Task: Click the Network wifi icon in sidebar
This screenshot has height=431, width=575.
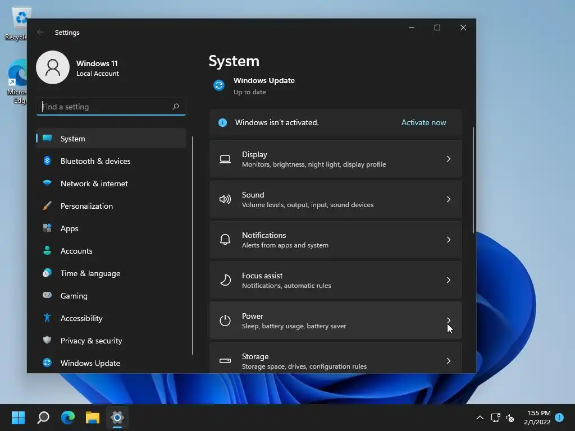Action: [47, 183]
